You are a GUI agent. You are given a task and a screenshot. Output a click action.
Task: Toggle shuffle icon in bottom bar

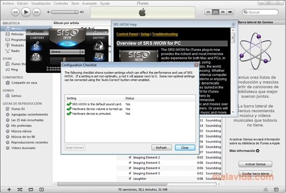pyautogui.click(x=20, y=190)
